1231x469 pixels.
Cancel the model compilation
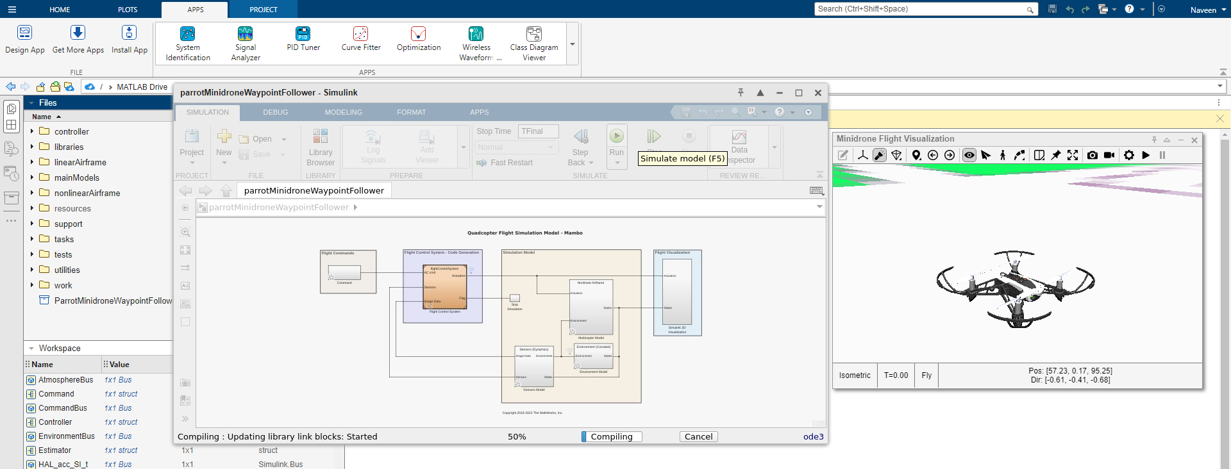click(x=698, y=436)
